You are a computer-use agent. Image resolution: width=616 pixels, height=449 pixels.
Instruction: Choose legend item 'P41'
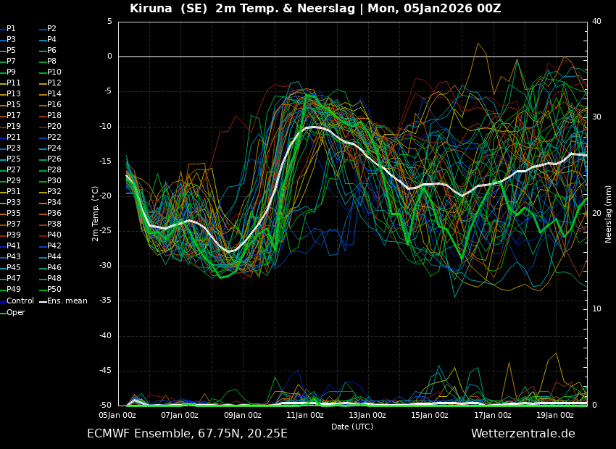coord(10,246)
